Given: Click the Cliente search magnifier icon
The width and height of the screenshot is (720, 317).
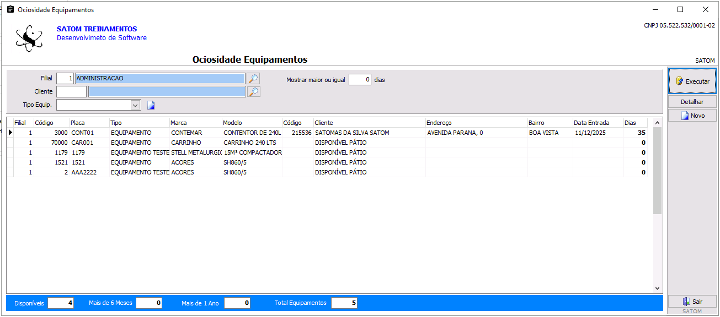Looking at the screenshot, I should click(253, 92).
